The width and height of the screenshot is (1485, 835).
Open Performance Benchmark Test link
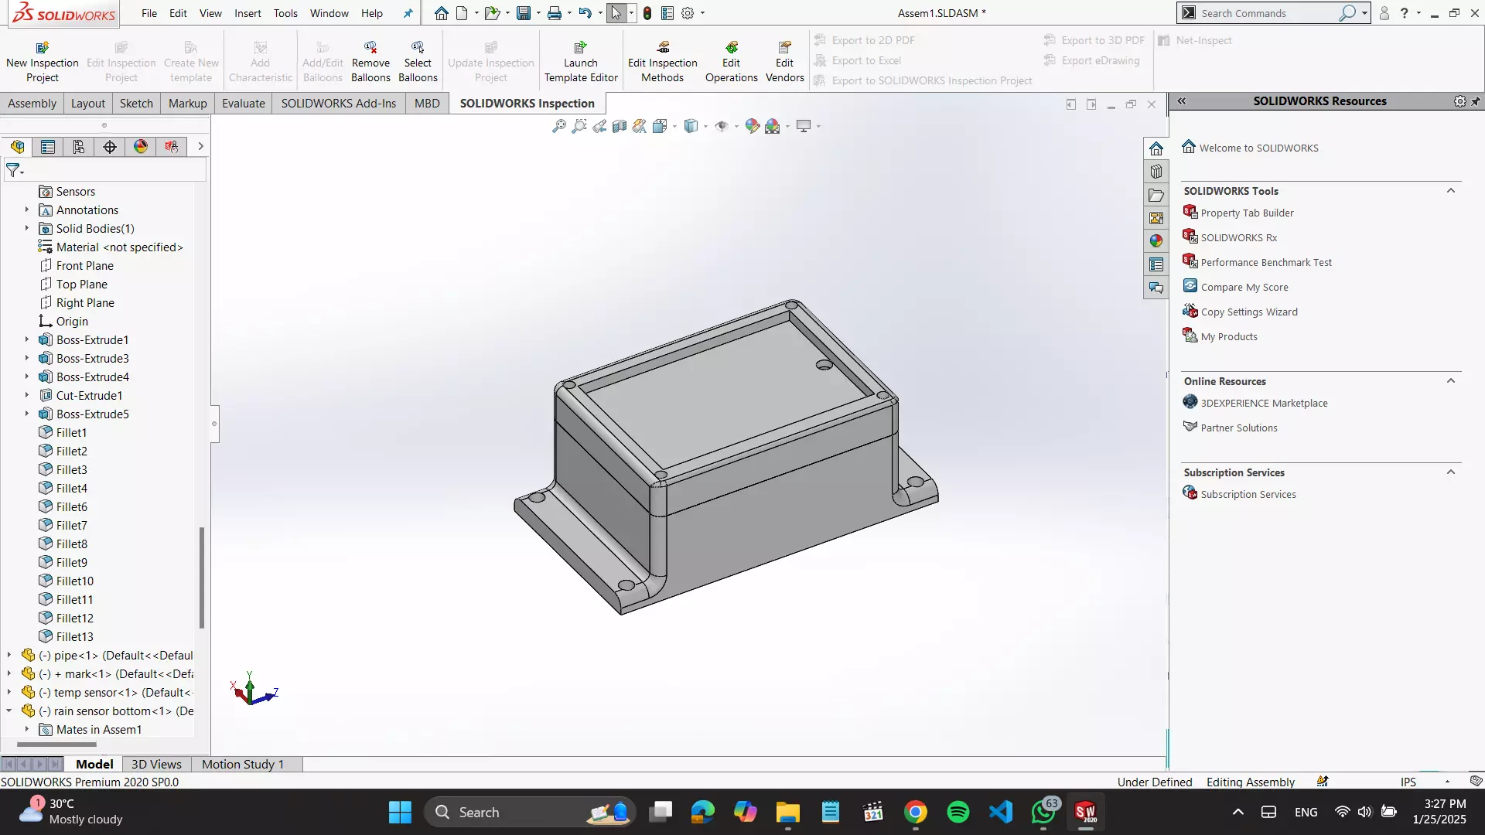point(1266,263)
